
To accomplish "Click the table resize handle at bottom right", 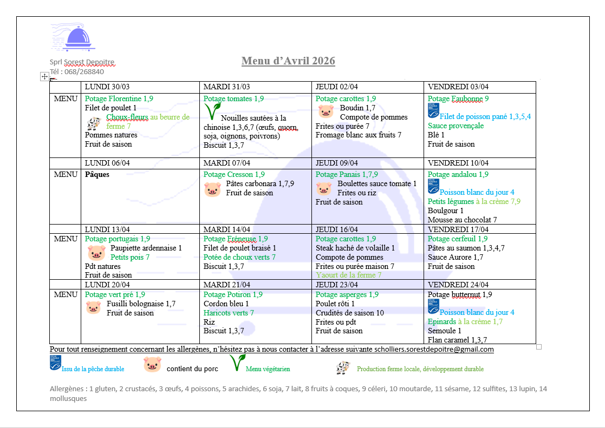I will click(x=538, y=347).
